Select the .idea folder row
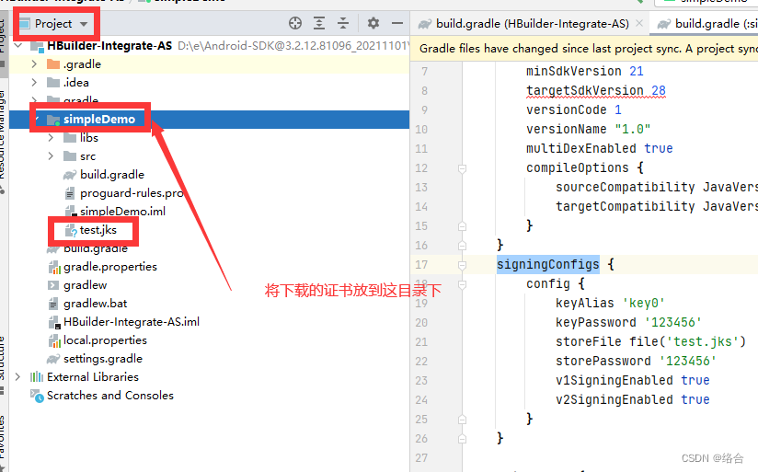This screenshot has height=472, width=758. pyautogui.click(x=209, y=82)
